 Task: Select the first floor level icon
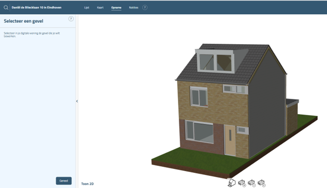252,183
